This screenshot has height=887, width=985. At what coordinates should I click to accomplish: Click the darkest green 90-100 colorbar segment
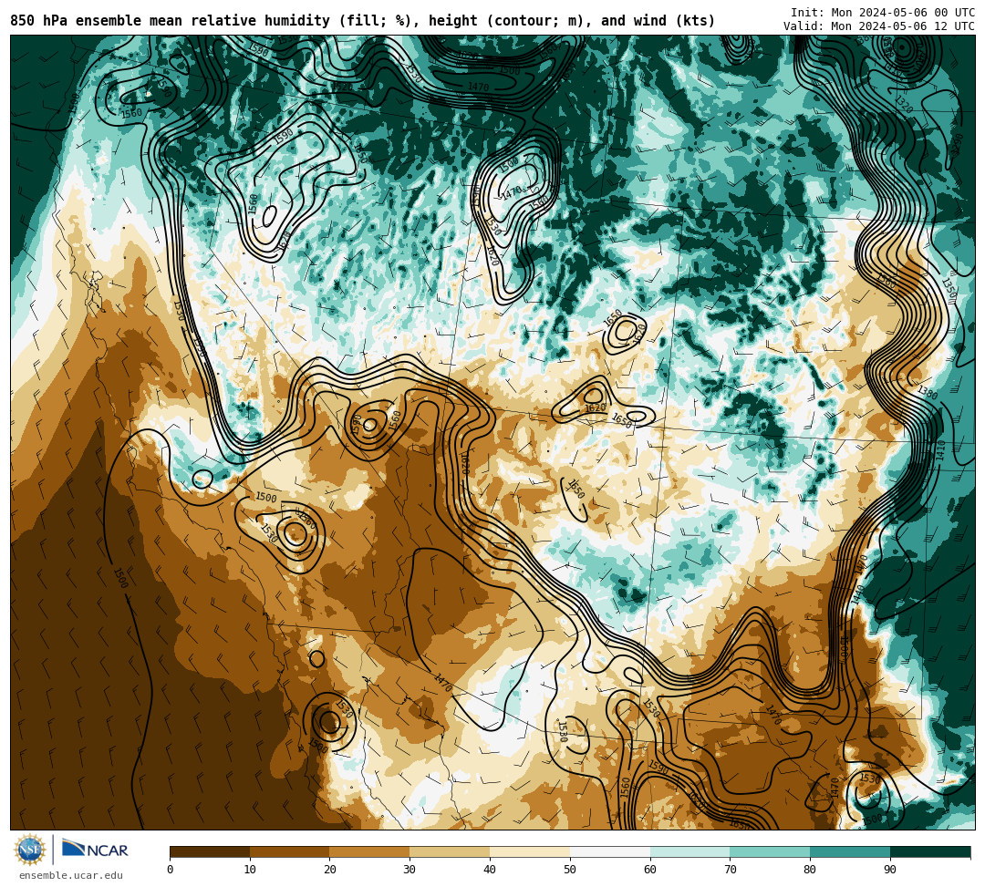tap(930, 851)
